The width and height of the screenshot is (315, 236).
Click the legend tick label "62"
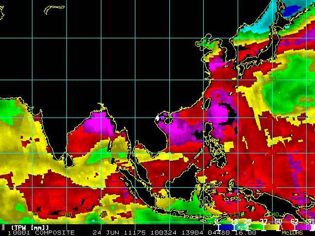[x=294, y=221]
